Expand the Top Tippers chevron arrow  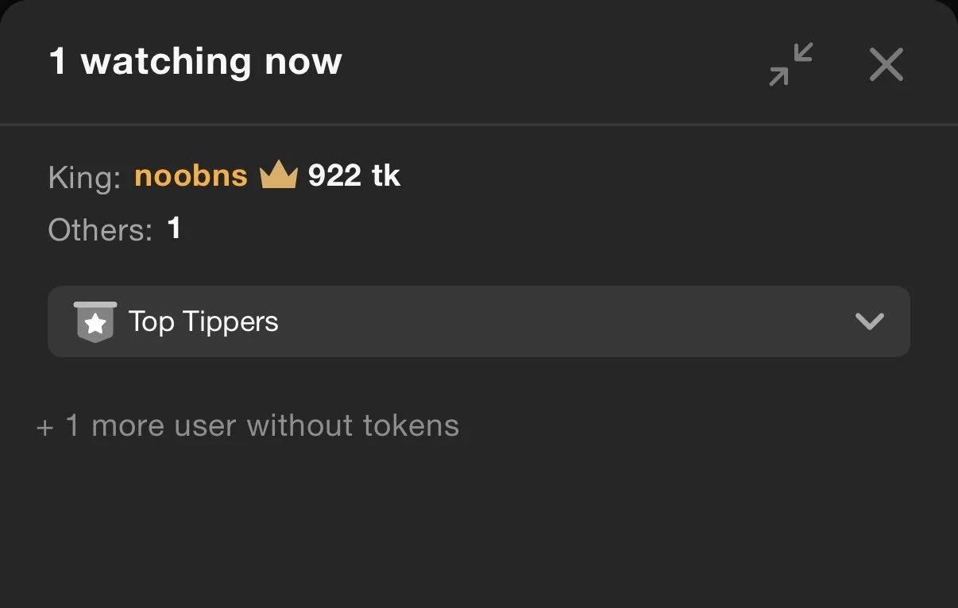pyautogui.click(x=870, y=321)
